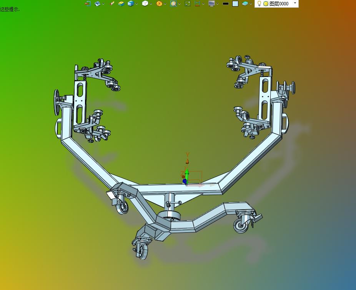Click the white cube view orientation icon
This screenshot has height=290, width=356.
145,3
